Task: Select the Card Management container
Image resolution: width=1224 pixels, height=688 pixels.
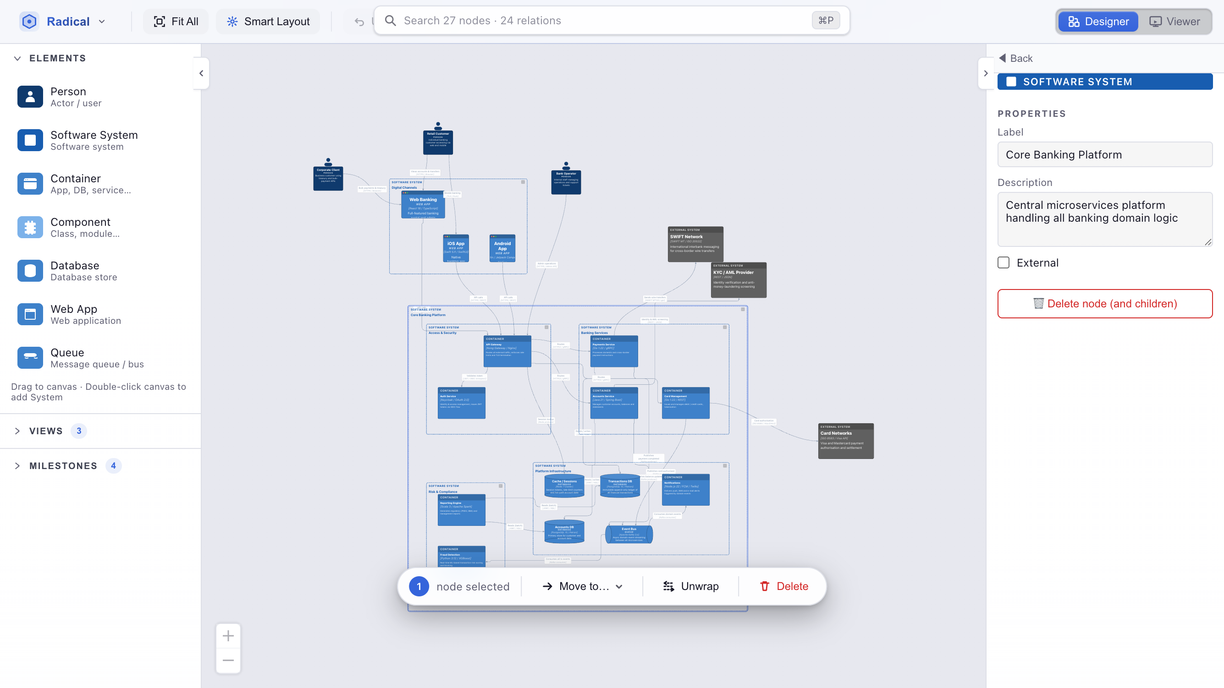Action: pos(686,403)
